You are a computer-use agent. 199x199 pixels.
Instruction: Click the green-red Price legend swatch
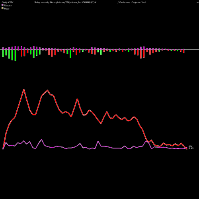tap(2, 8)
